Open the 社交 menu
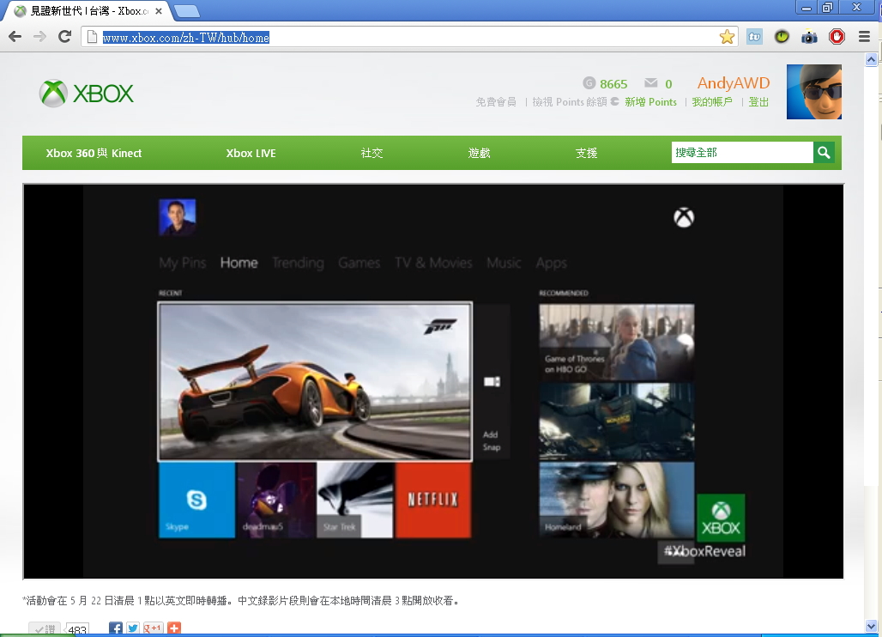 (x=372, y=153)
